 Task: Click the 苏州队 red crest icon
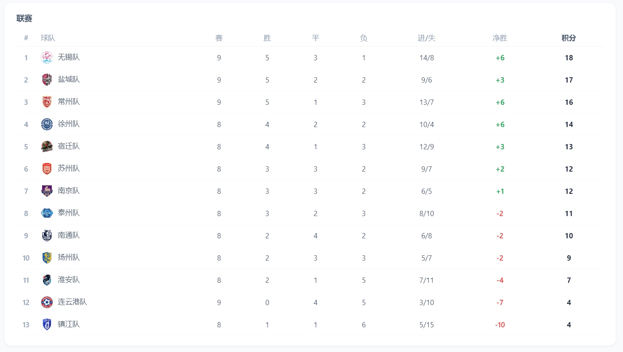(47, 169)
